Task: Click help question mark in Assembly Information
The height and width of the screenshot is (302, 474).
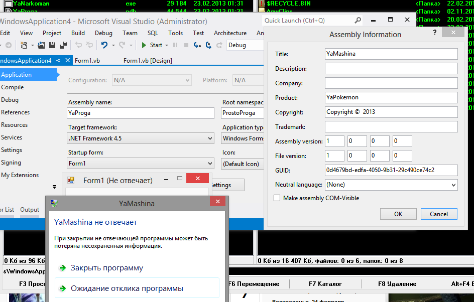Action: tap(434, 32)
